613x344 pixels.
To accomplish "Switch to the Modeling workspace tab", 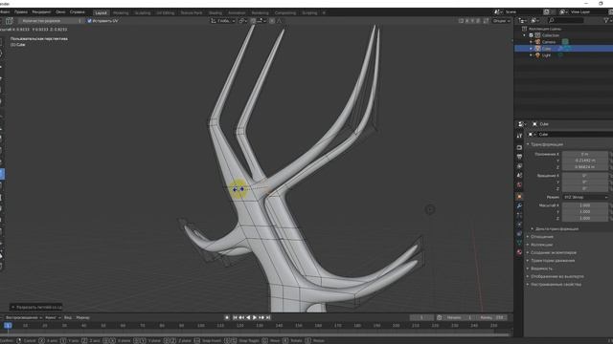I will (121, 12).
